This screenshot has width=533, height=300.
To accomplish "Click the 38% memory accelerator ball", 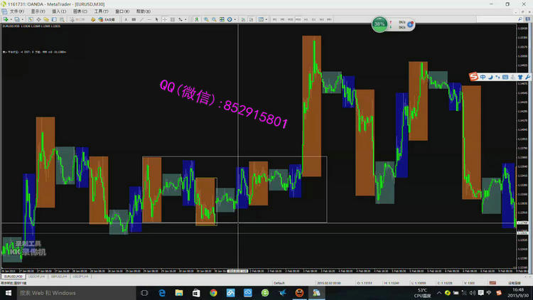I will [379, 24].
